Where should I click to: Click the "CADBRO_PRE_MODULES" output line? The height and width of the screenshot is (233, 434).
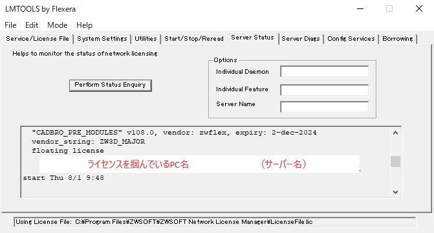(174, 133)
